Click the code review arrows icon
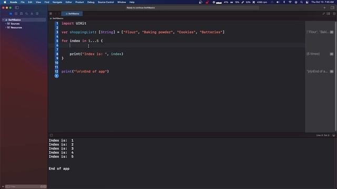337x189 pixels. click(x=324, y=14)
